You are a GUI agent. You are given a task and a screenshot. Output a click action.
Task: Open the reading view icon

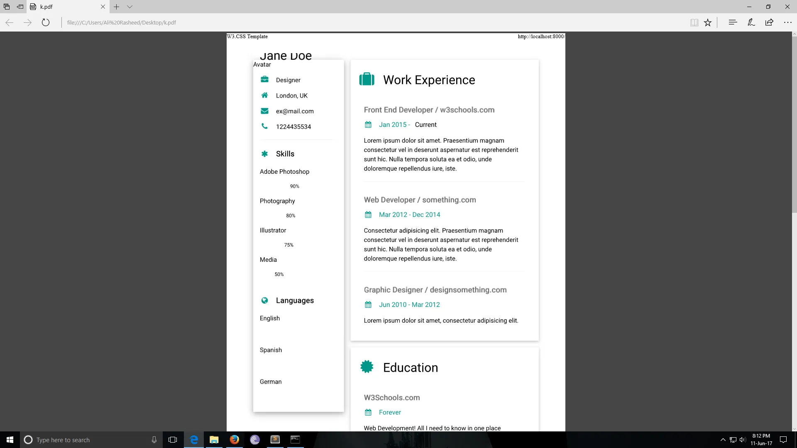click(x=694, y=22)
